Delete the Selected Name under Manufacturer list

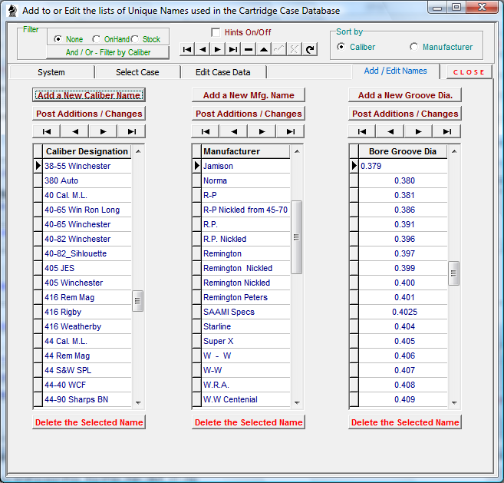click(x=249, y=422)
